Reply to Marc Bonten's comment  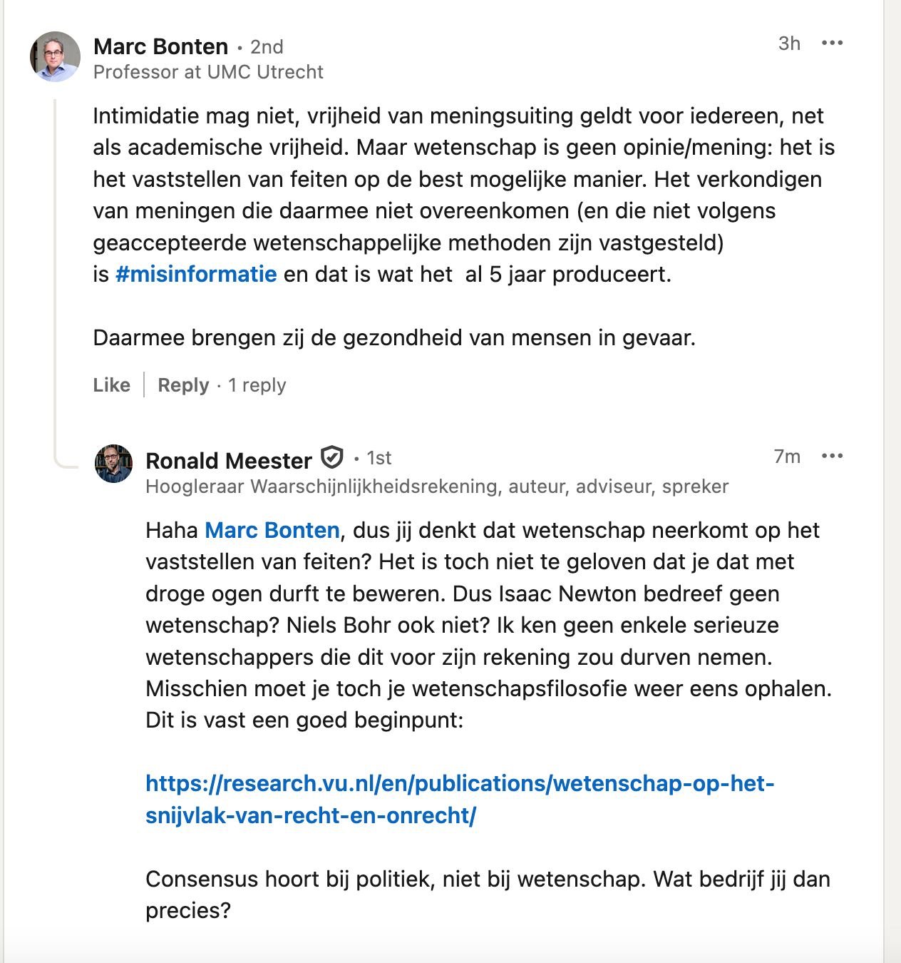pyautogui.click(x=183, y=385)
